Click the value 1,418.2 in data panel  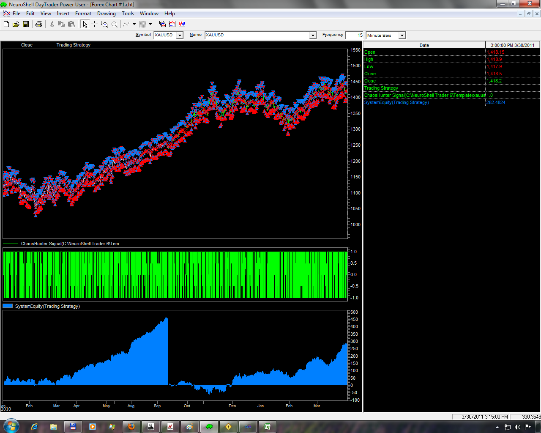(x=494, y=81)
